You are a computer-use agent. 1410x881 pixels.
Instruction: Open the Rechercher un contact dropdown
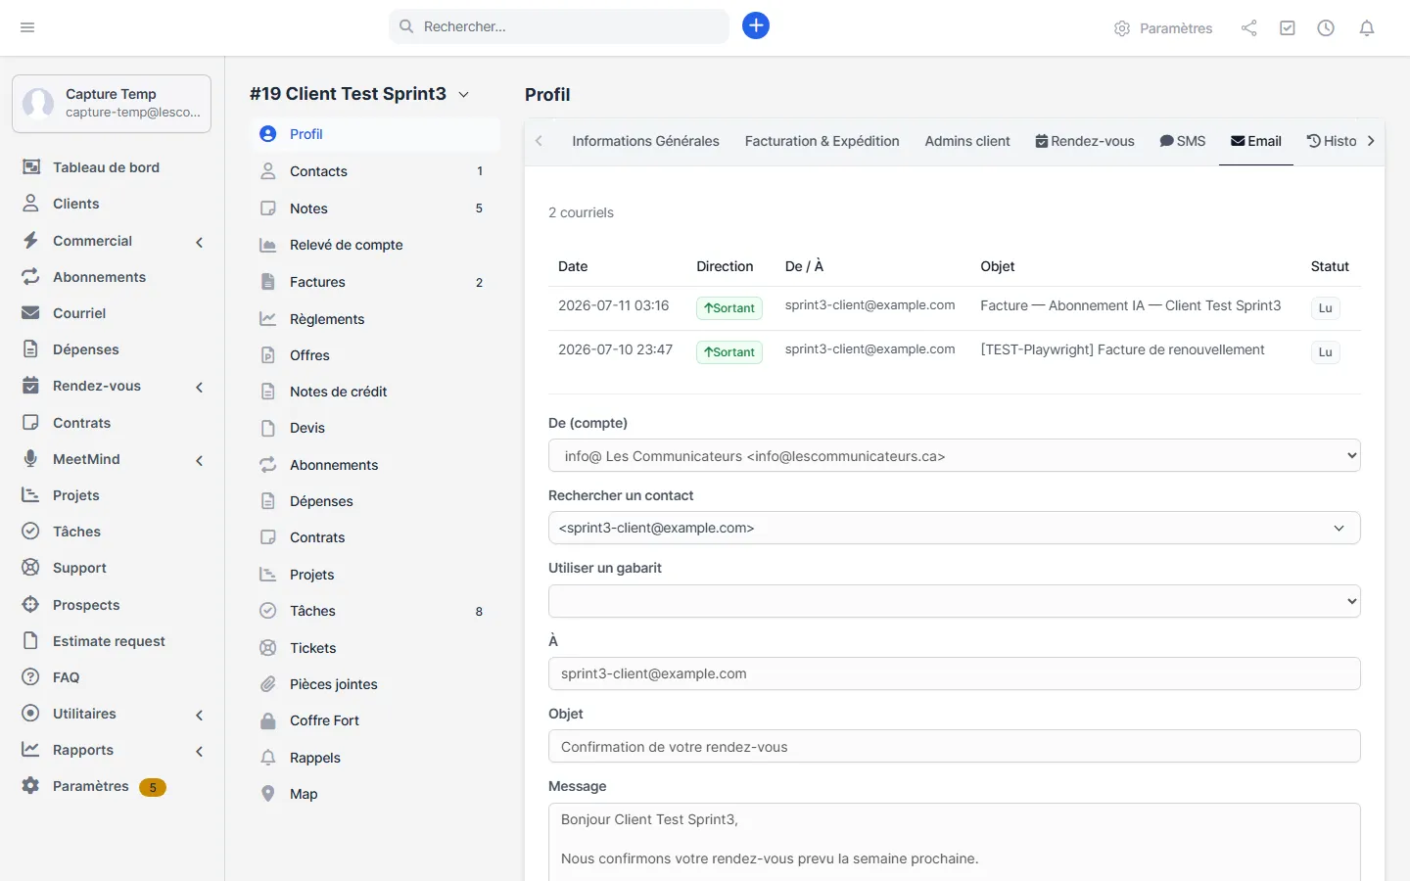[955, 528]
